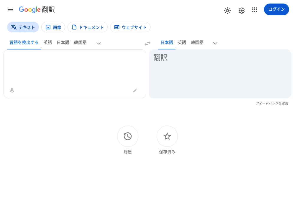Choose 日本語 as target language

coord(167,43)
